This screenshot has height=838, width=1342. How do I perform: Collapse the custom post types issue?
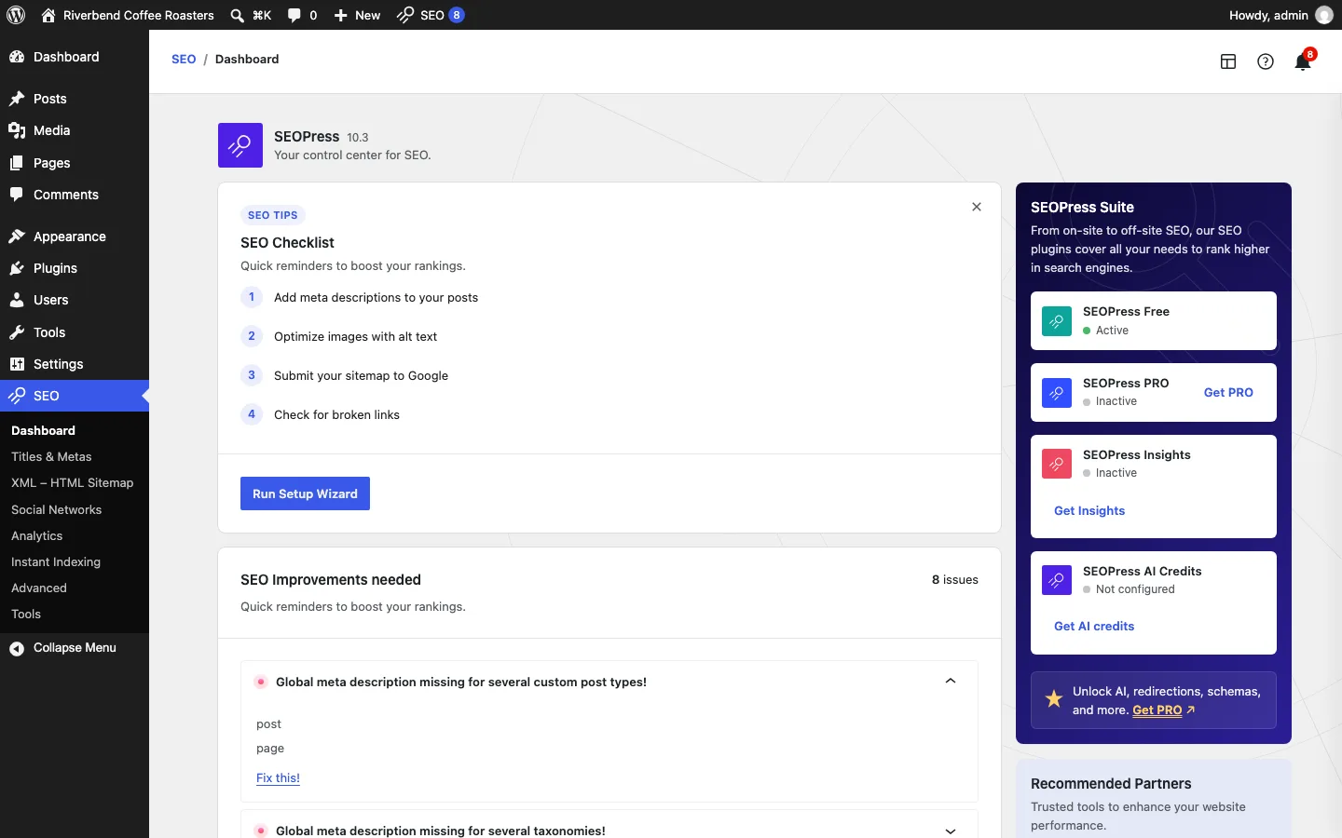click(951, 682)
